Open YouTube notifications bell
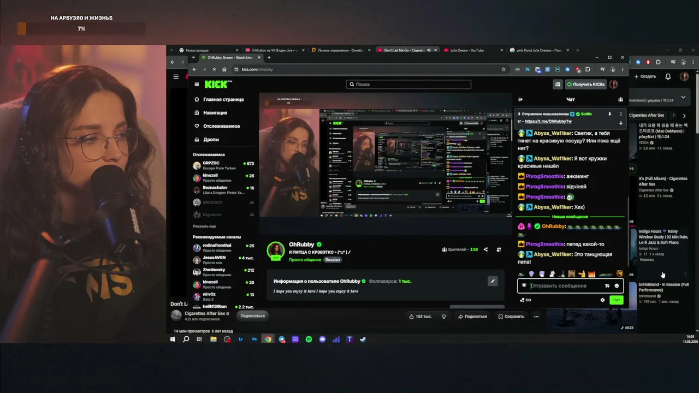The image size is (699, 393). pyautogui.click(x=668, y=76)
